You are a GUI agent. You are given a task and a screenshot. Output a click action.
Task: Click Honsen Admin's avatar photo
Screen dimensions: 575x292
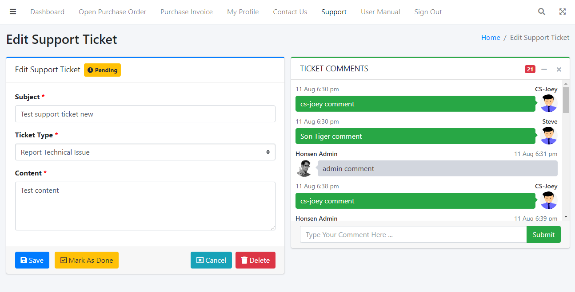point(304,168)
